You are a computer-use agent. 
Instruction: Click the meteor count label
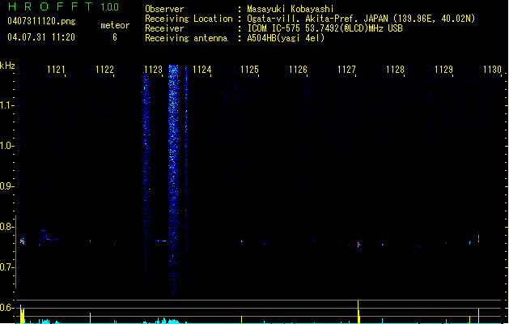click(115, 25)
